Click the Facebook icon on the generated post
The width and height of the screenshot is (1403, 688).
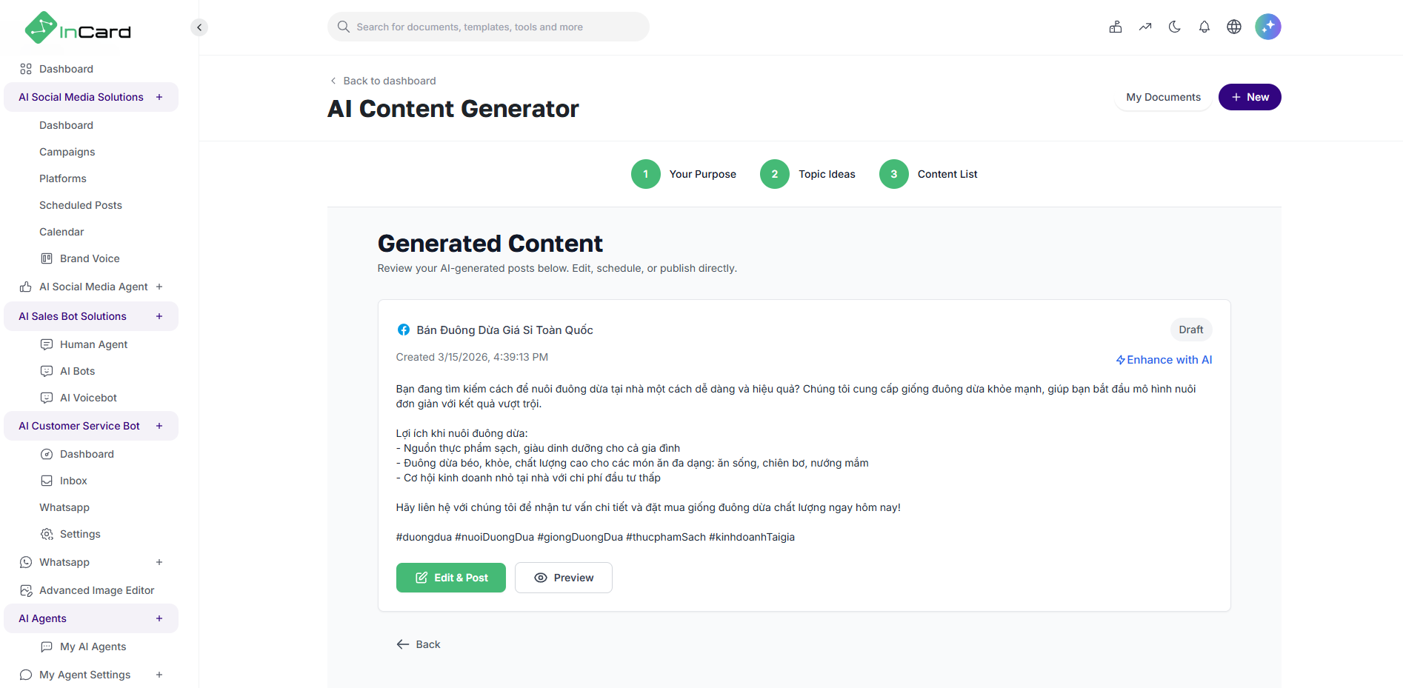pyautogui.click(x=403, y=330)
